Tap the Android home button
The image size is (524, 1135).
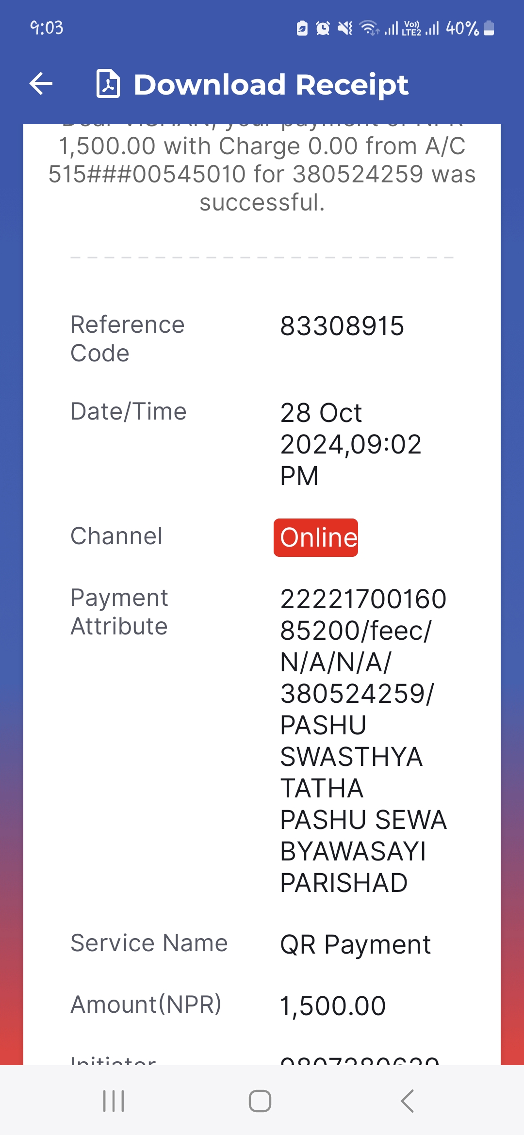click(260, 1101)
